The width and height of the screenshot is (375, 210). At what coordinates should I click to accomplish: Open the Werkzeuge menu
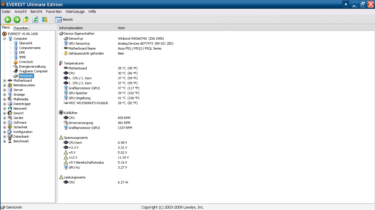[75, 12]
